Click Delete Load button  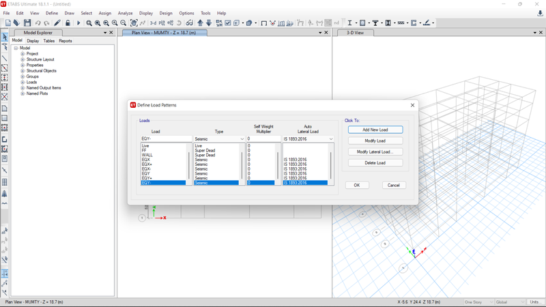375,163
